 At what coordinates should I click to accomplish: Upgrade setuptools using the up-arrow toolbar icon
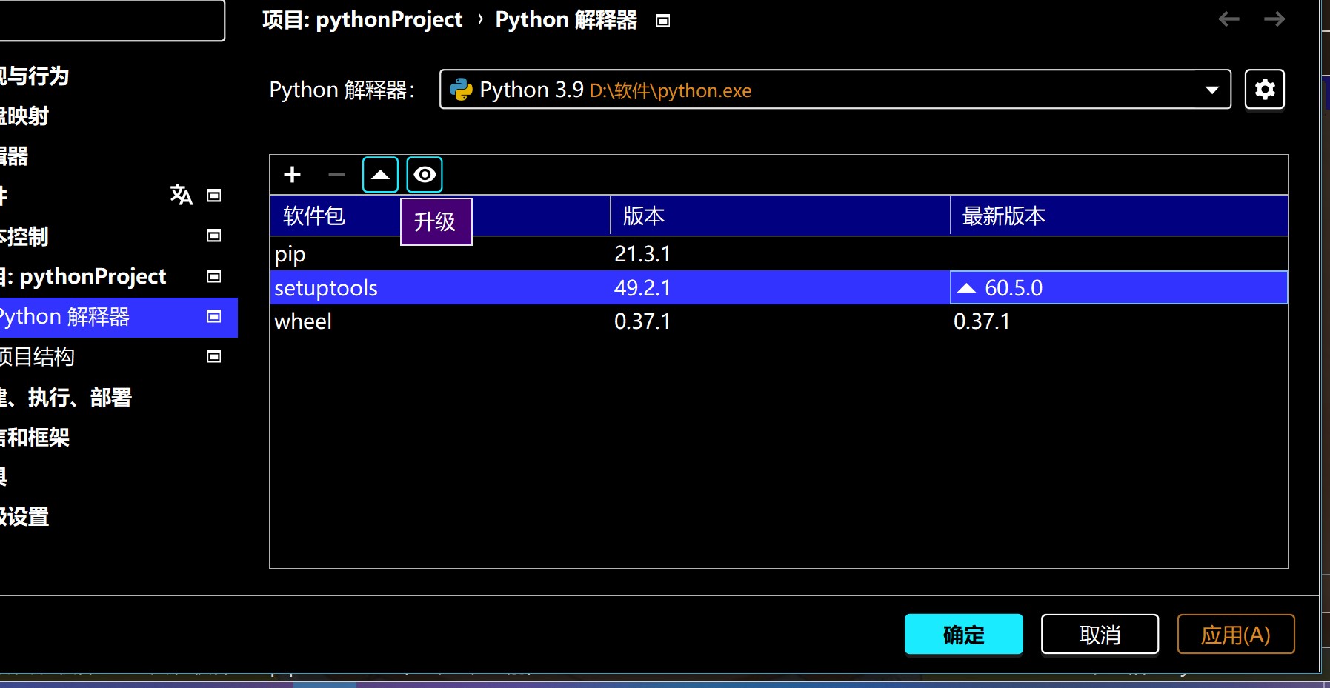(x=379, y=175)
